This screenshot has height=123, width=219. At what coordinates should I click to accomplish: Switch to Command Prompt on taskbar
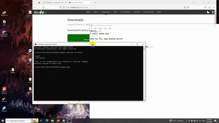tap(69, 121)
